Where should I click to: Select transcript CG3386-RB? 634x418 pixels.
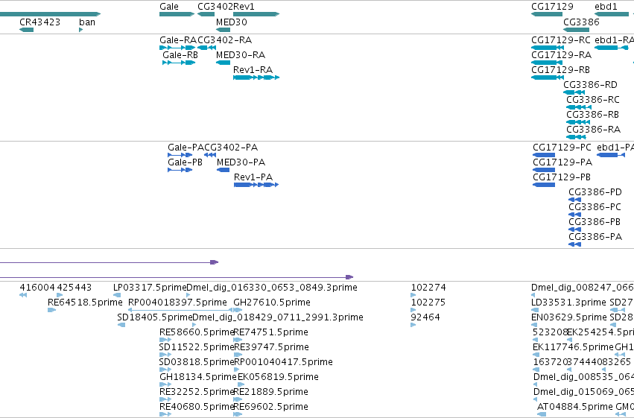coord(578,122)
